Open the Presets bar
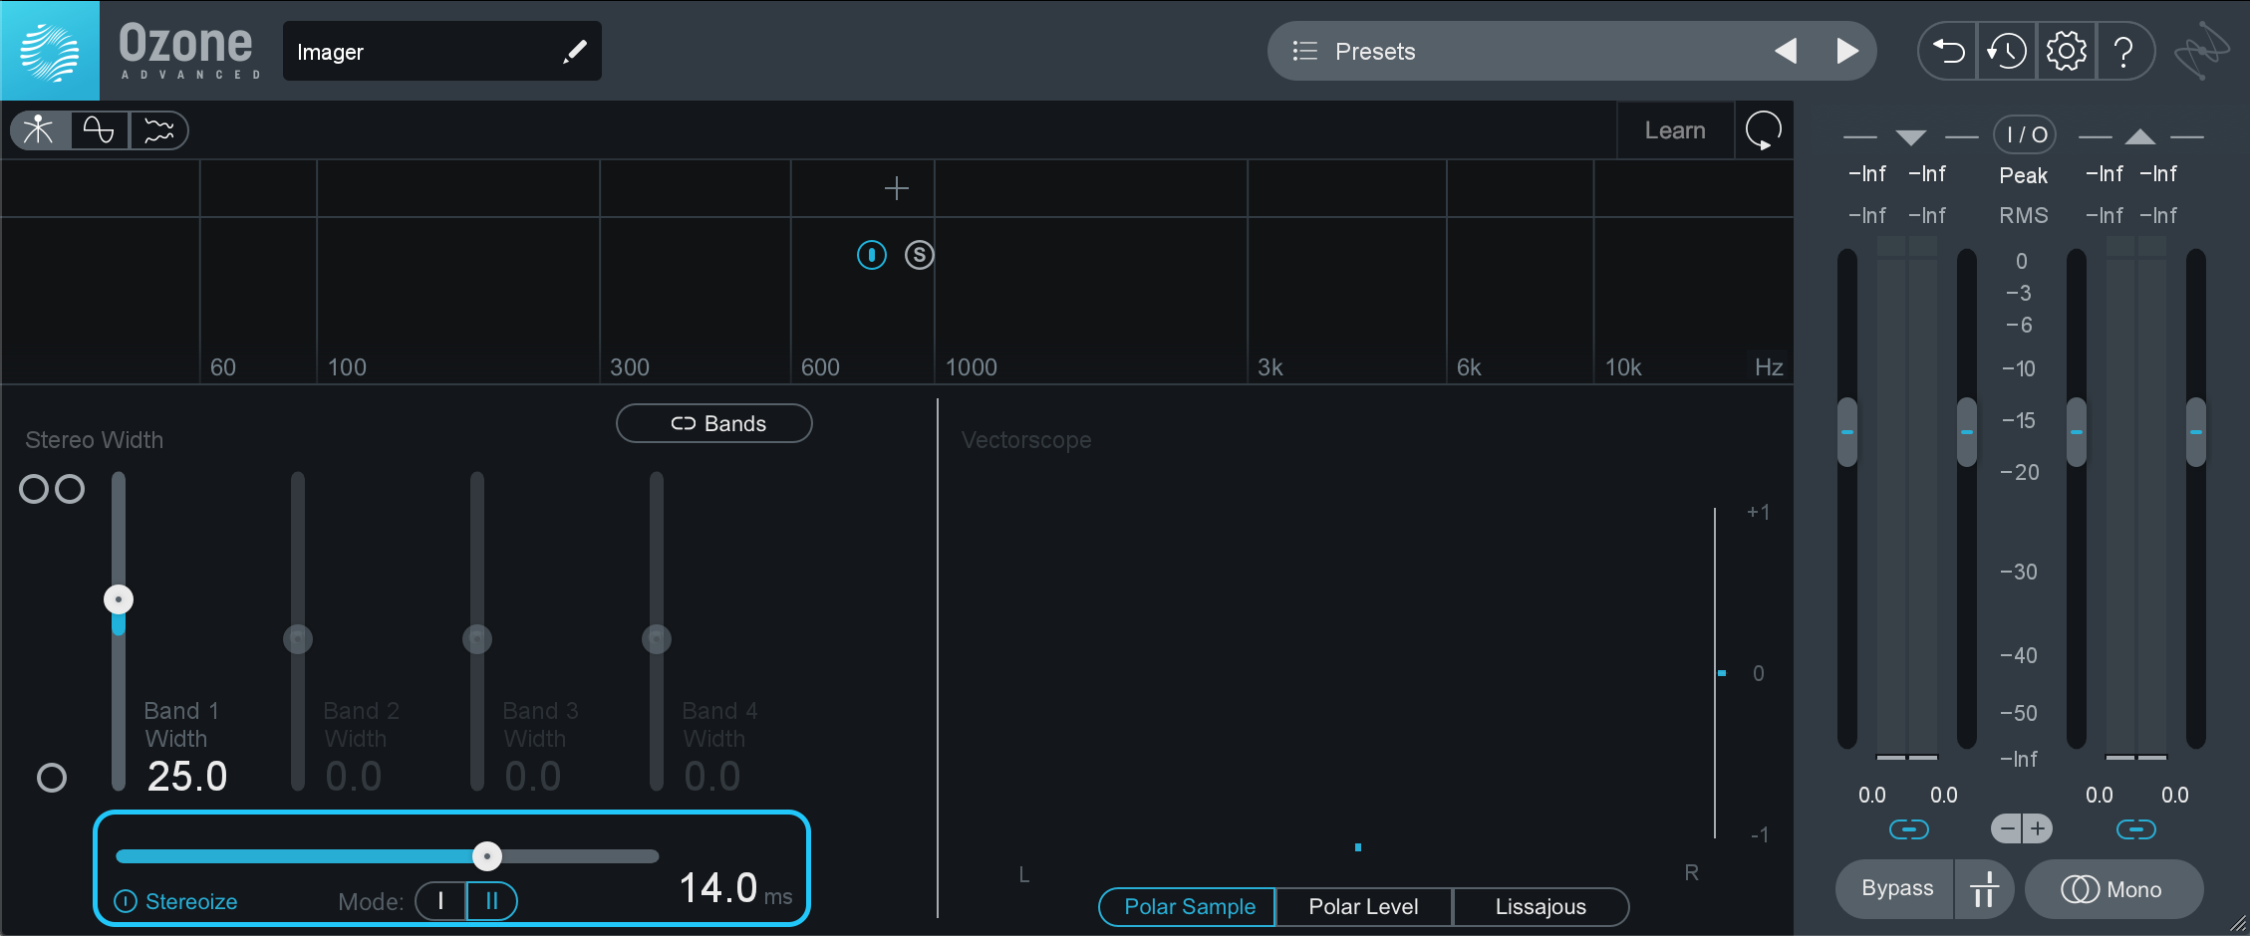The width and height of the screenshot is (2250, 936). coord(1571,51)
